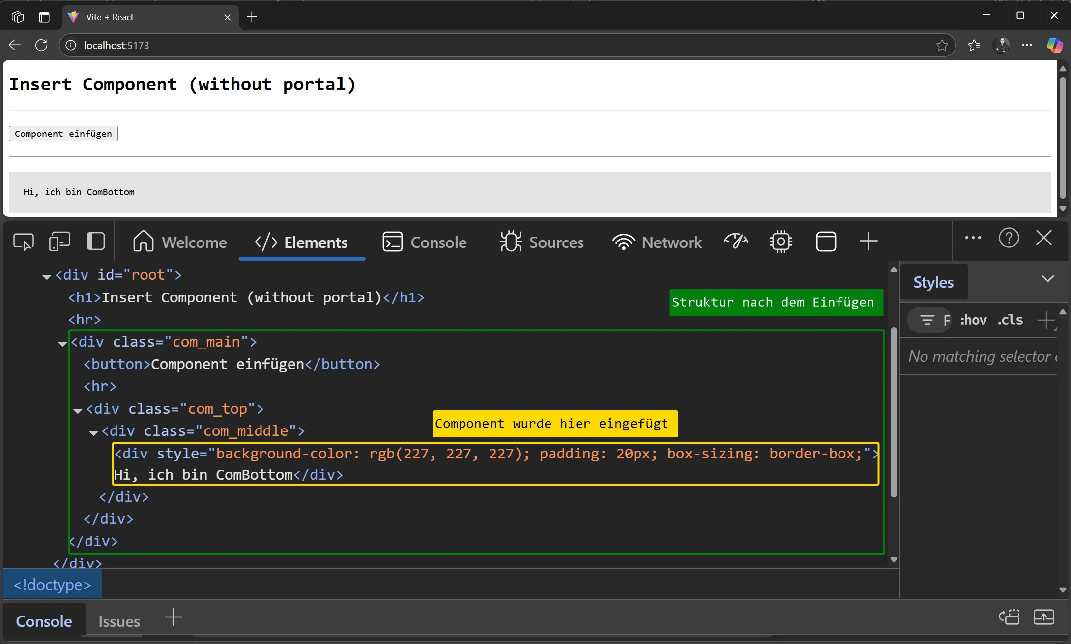Select the styled div with background-color row
Viewport: 1071px width, 644px height.
point(495,464)
